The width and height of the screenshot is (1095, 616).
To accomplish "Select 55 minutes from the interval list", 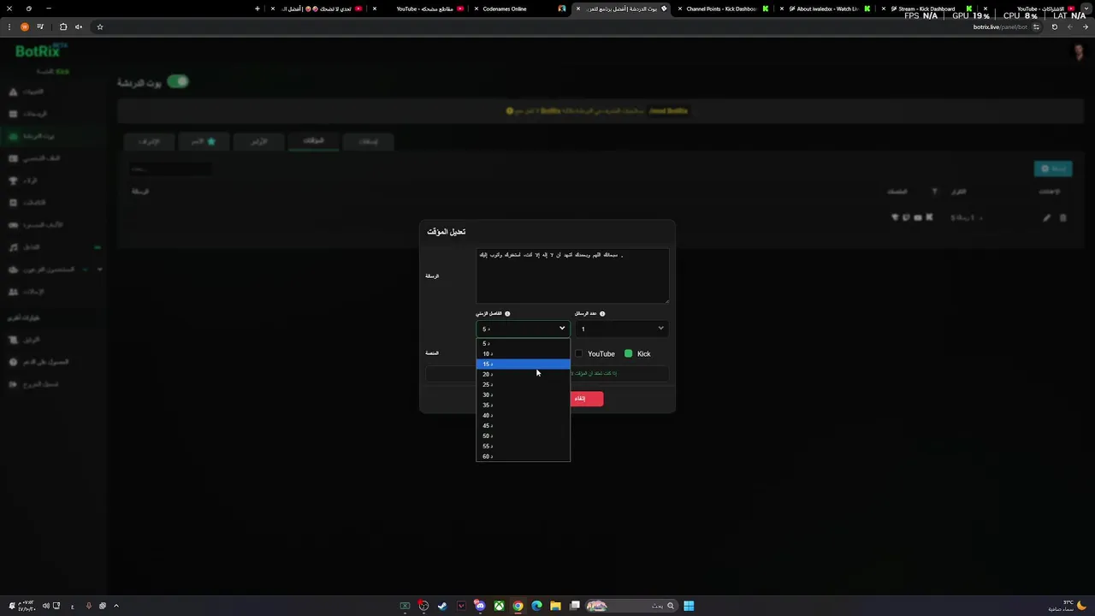I will click(x=523, y=446).
